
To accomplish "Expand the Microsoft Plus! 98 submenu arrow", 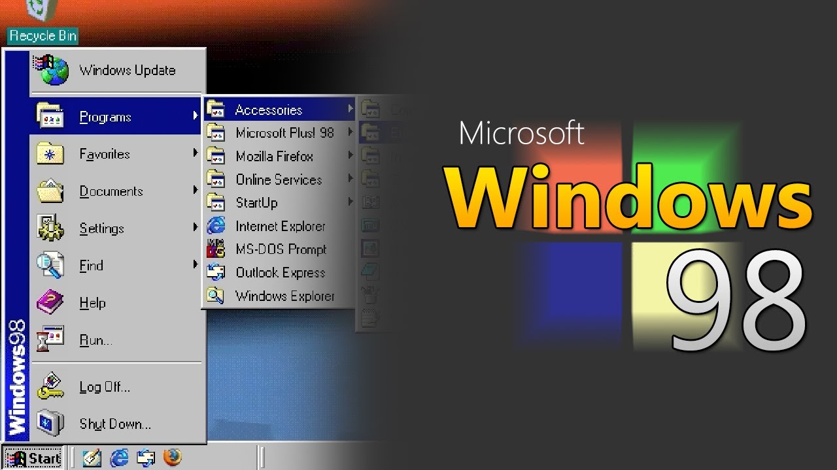I will click(x=350, y=133).
